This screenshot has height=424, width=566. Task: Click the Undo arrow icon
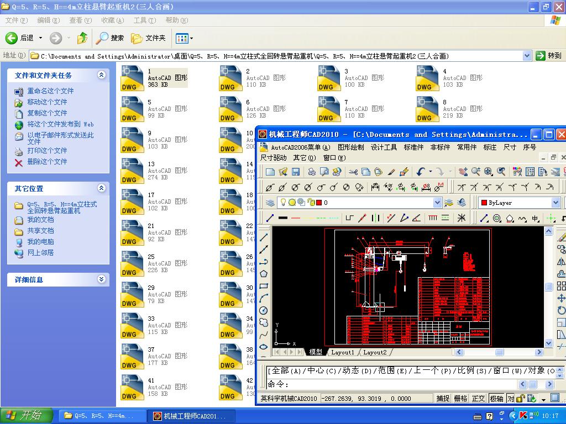pos(420,172)
